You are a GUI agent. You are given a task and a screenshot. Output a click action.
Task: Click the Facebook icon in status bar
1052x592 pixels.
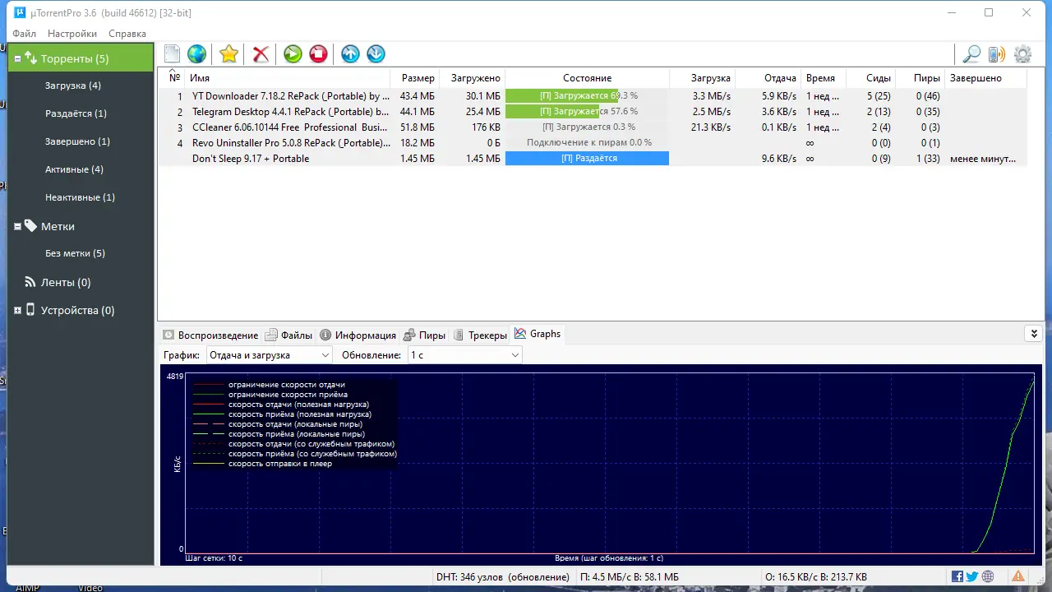coord(957,577)
